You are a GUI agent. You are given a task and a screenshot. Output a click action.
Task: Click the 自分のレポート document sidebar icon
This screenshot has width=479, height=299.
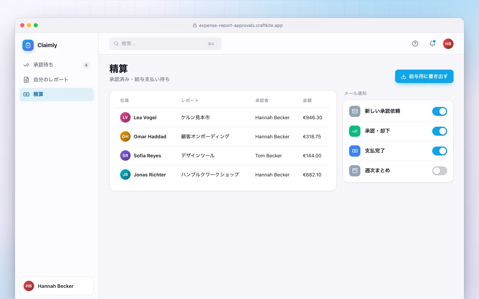coord(26,80)
